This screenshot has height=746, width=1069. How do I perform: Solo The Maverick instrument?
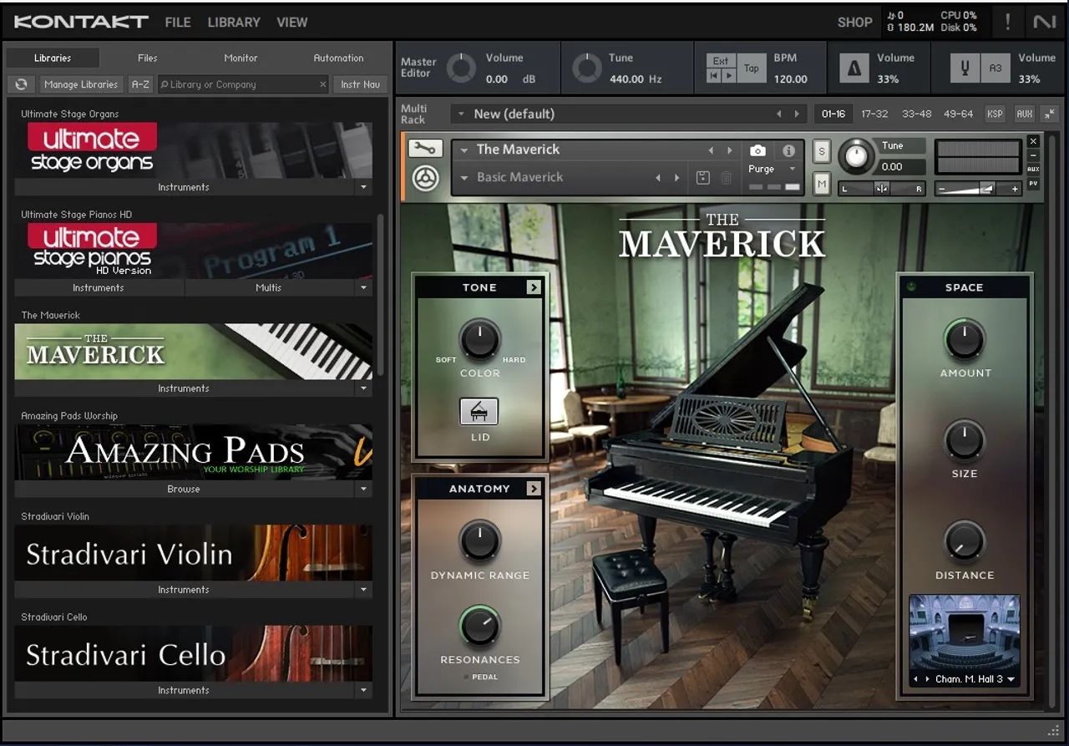tap(822, 151)
